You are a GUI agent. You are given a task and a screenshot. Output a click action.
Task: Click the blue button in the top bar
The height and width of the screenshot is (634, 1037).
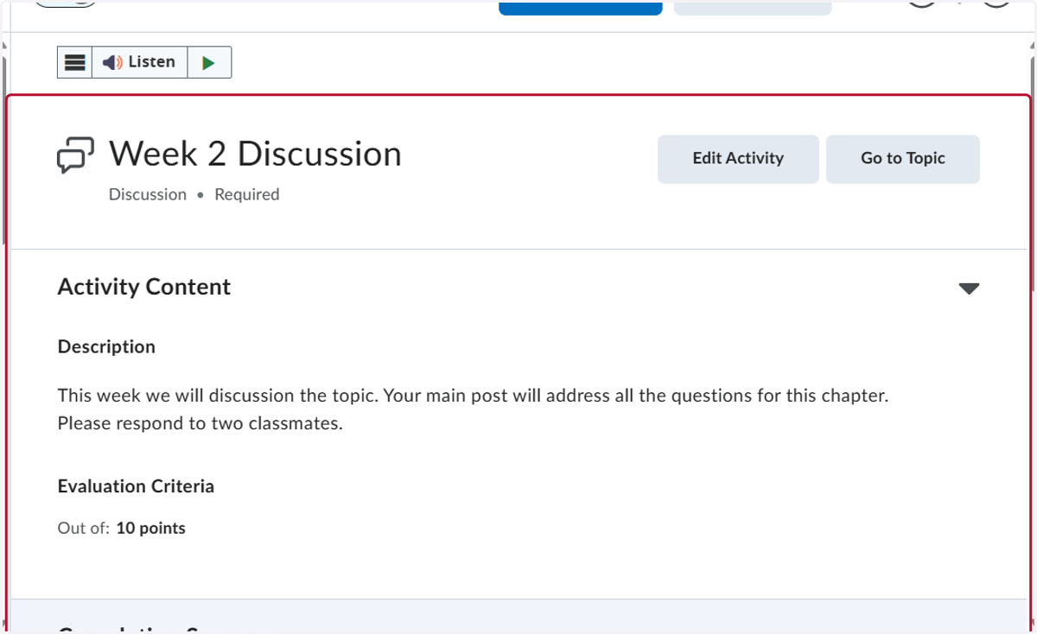click(x=581, y=7)
